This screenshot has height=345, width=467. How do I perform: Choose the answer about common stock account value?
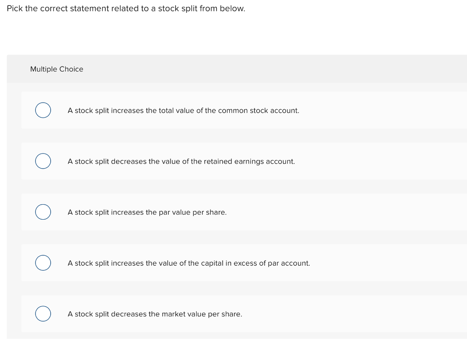tap(183, 110)
